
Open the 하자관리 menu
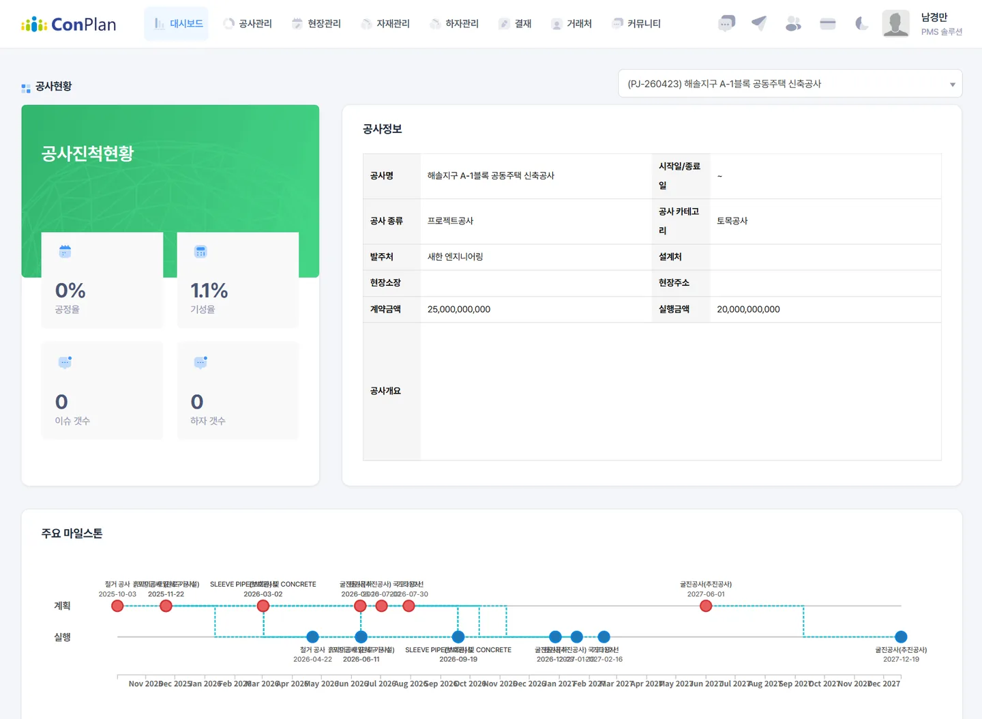[454, 24]
